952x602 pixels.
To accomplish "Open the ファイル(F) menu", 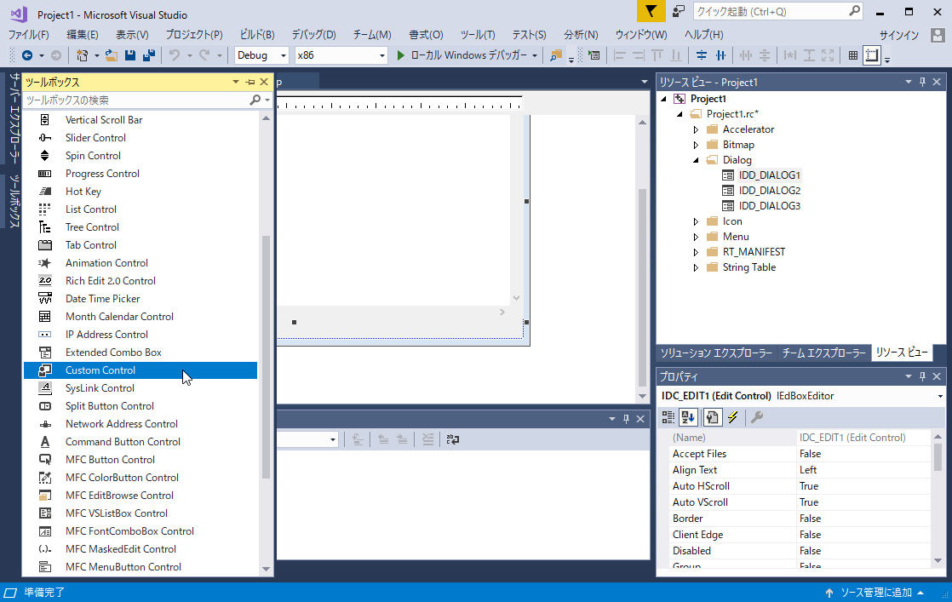I will 29,35.
